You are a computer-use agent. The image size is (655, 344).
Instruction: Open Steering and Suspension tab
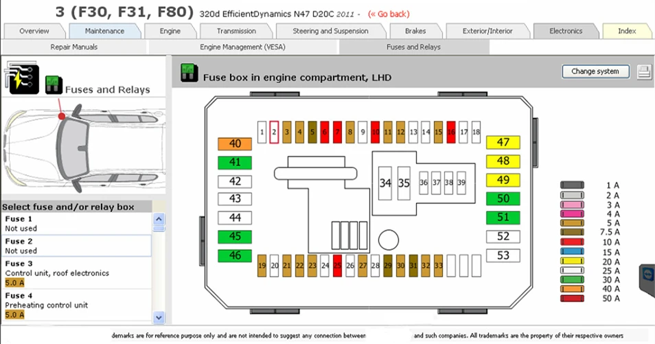click(x=330, y=31)
